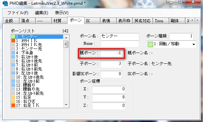Switch to the ---- tab
Image resolution: width=203 pixels, height=122 pixels.
click(43, 21)
